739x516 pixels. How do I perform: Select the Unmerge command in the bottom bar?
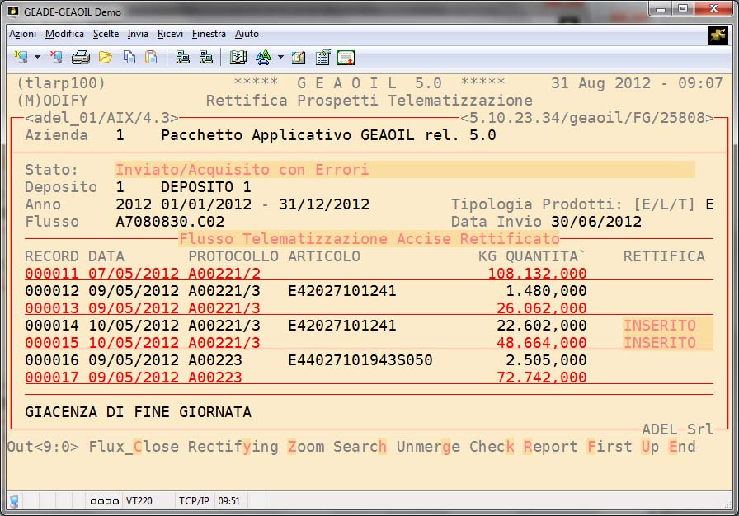(x=428, y=447)
